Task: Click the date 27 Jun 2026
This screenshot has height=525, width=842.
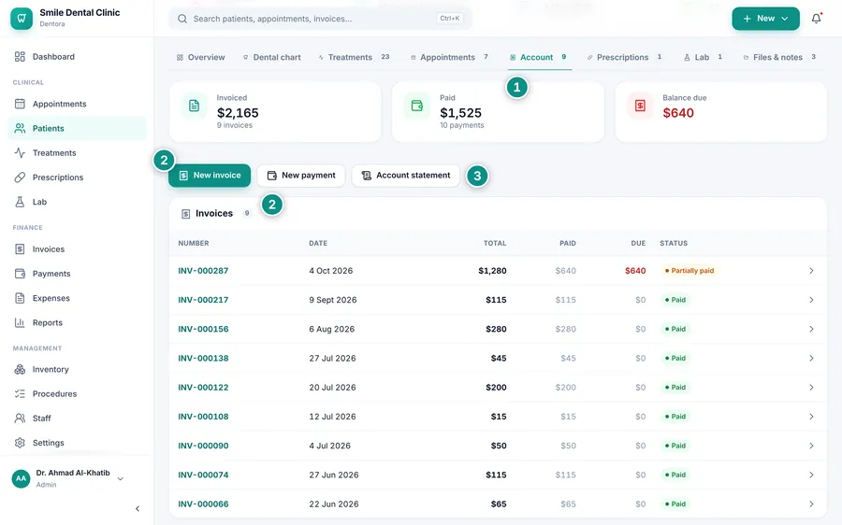Action: point(333,475)
